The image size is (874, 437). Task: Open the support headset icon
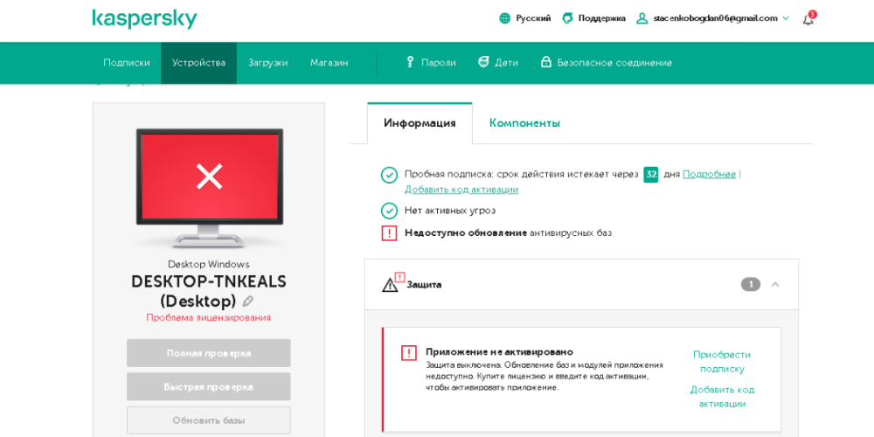click(567, 18)
